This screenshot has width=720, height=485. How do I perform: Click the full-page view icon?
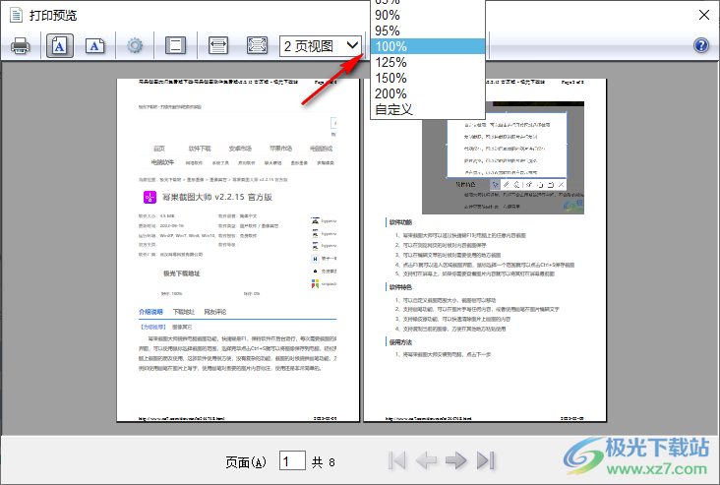coord(257,46)
